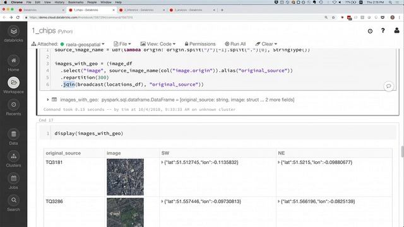Image resolution: width=404 pixels, height=227 pixels.
Task: Open the Window menu in the menu bar
Action: 105,3
